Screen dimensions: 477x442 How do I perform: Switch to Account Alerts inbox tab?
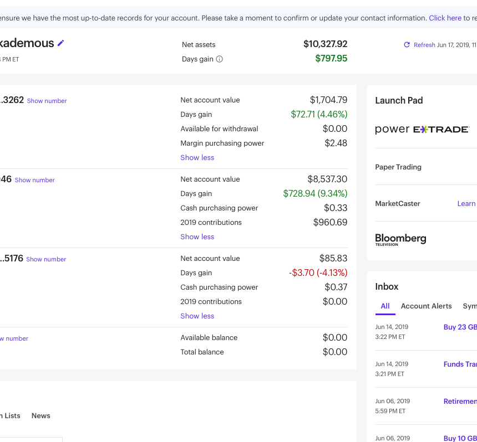pyautogui.click(x=426, y=306)
